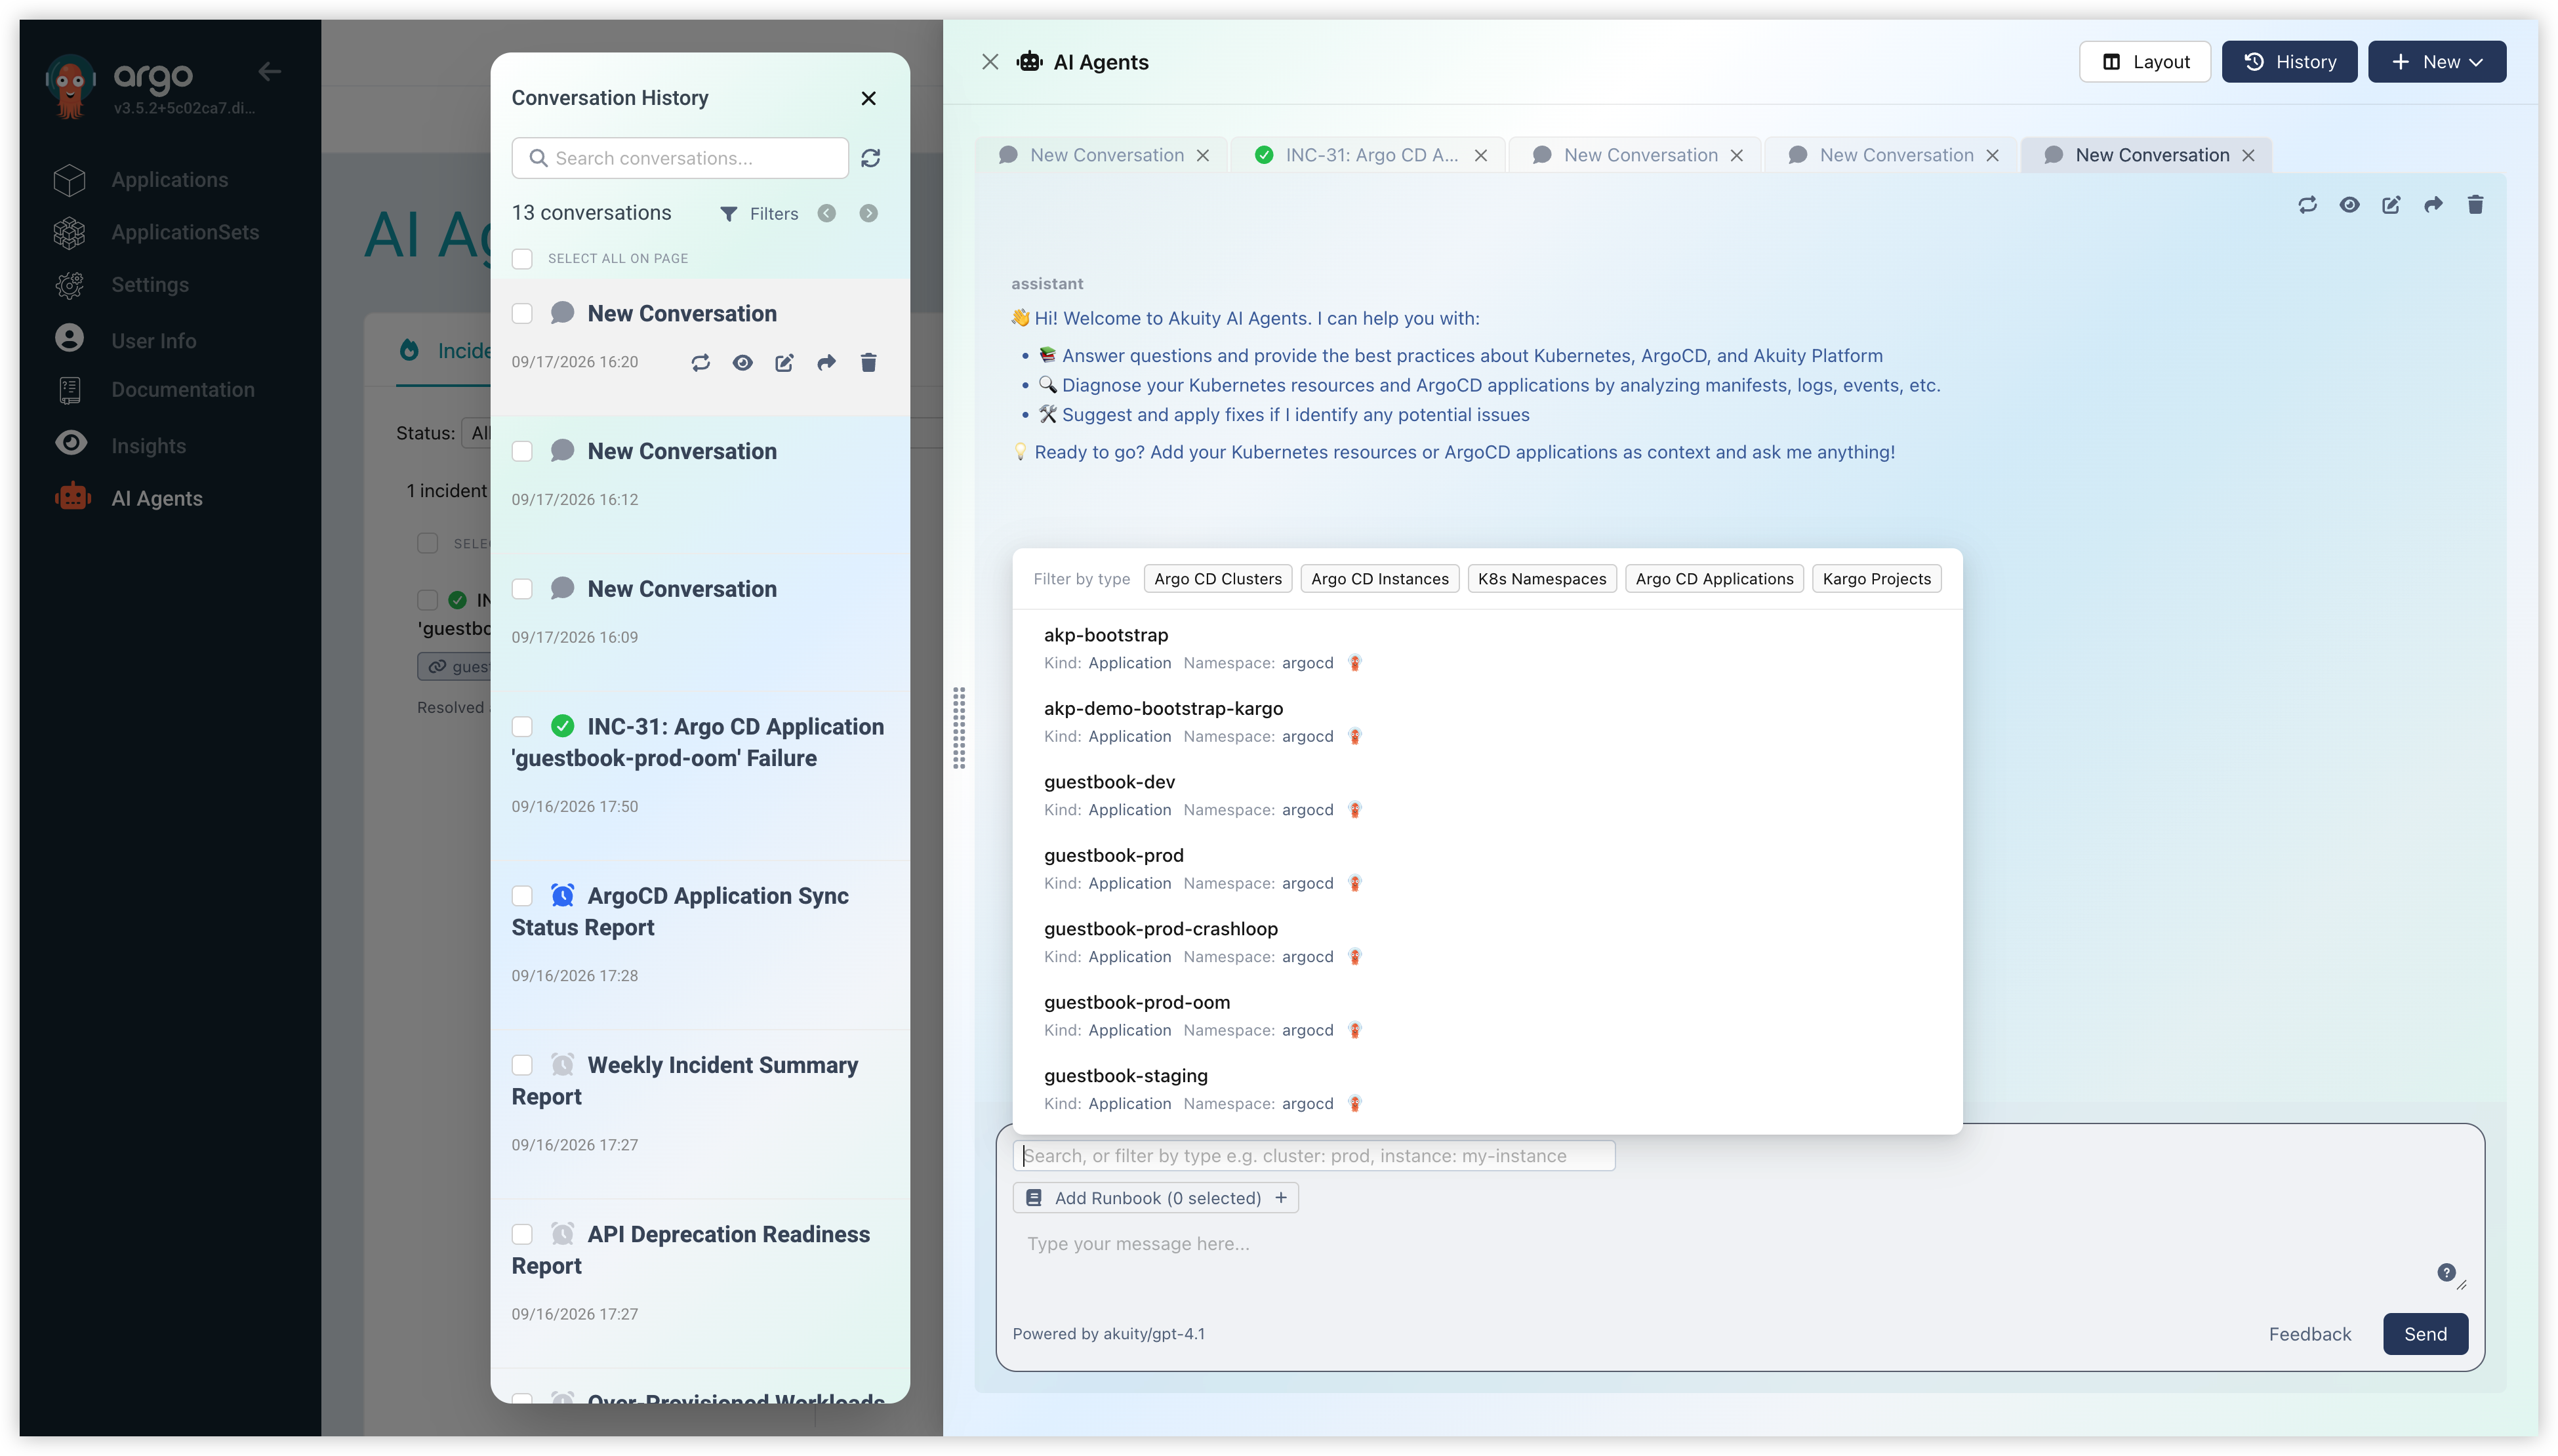Tick checkbox for 16:12 New Conversation
The image size is (2558, 1456).
point(522,451)
